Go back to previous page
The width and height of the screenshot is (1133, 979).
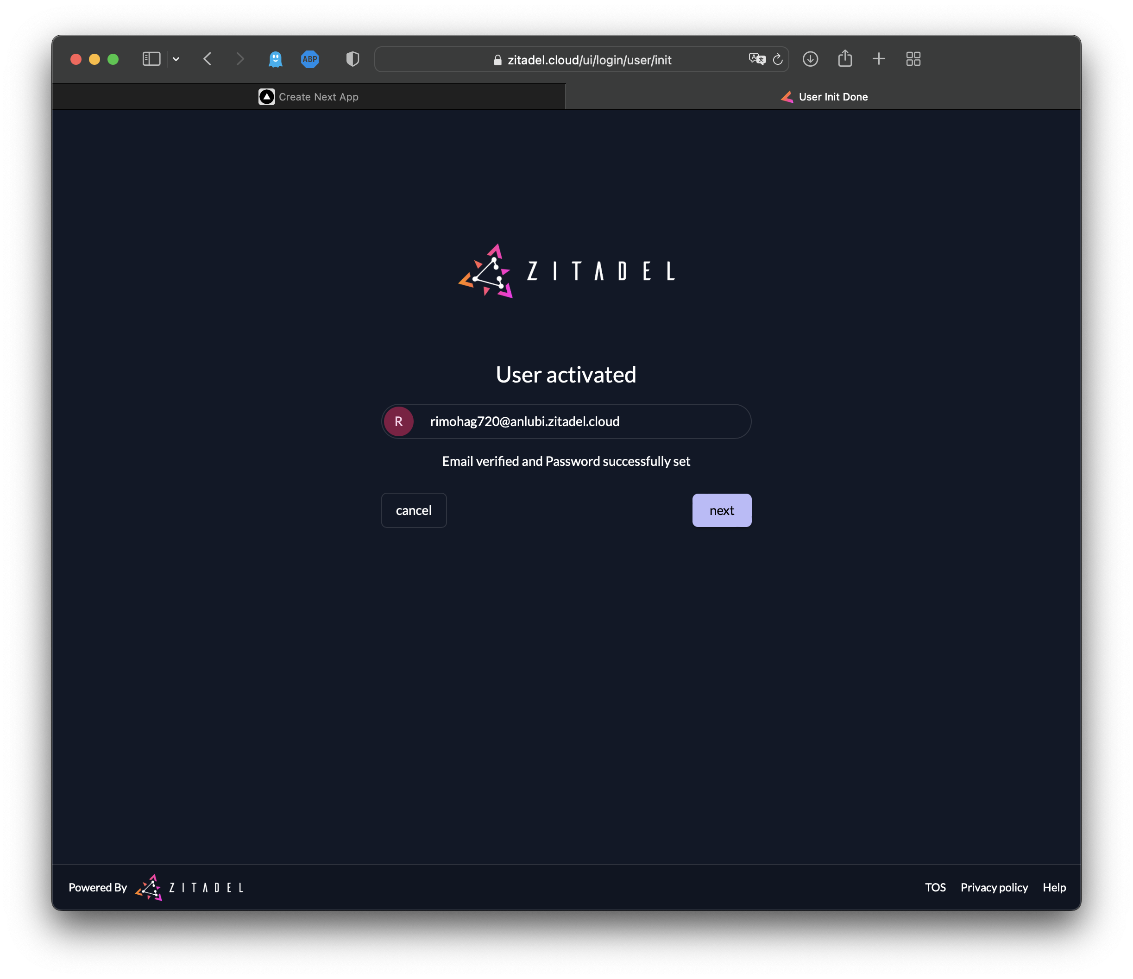207,59
